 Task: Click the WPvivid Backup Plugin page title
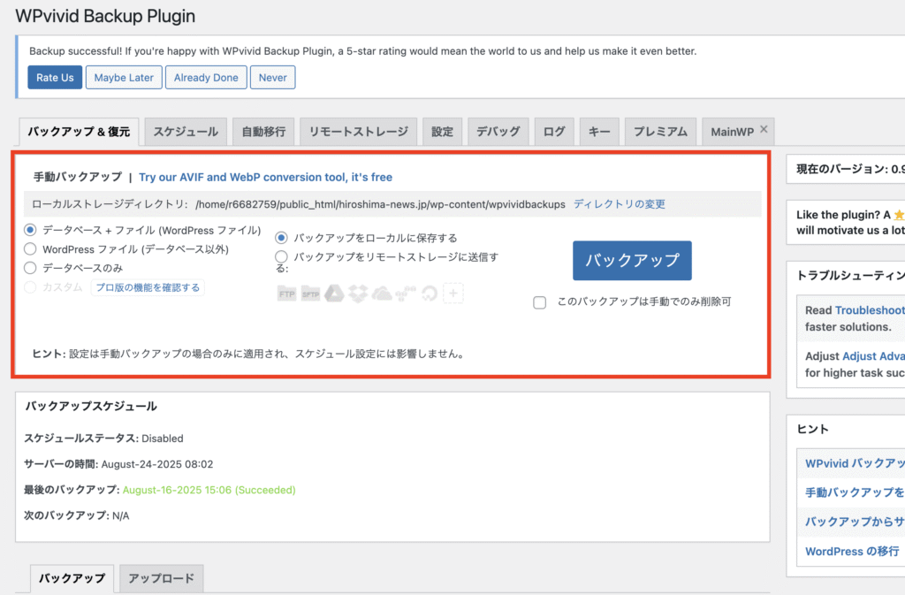(x=105, y=16)
